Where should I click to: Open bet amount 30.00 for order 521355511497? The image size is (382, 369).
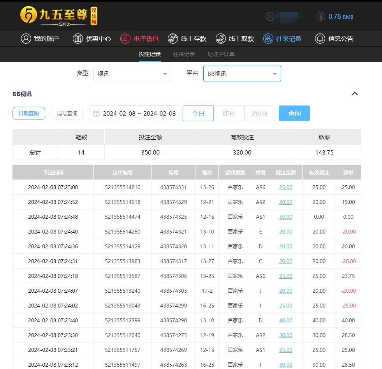(285, 365)
